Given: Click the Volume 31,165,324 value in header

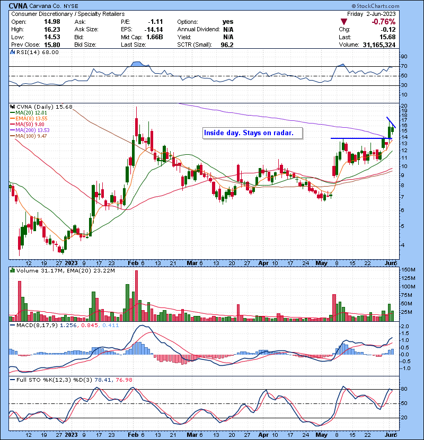Looking at the screenshot, I should pos(379,45).
